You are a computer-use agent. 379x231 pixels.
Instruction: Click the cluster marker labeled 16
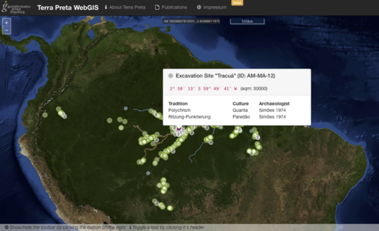[211, 142]
